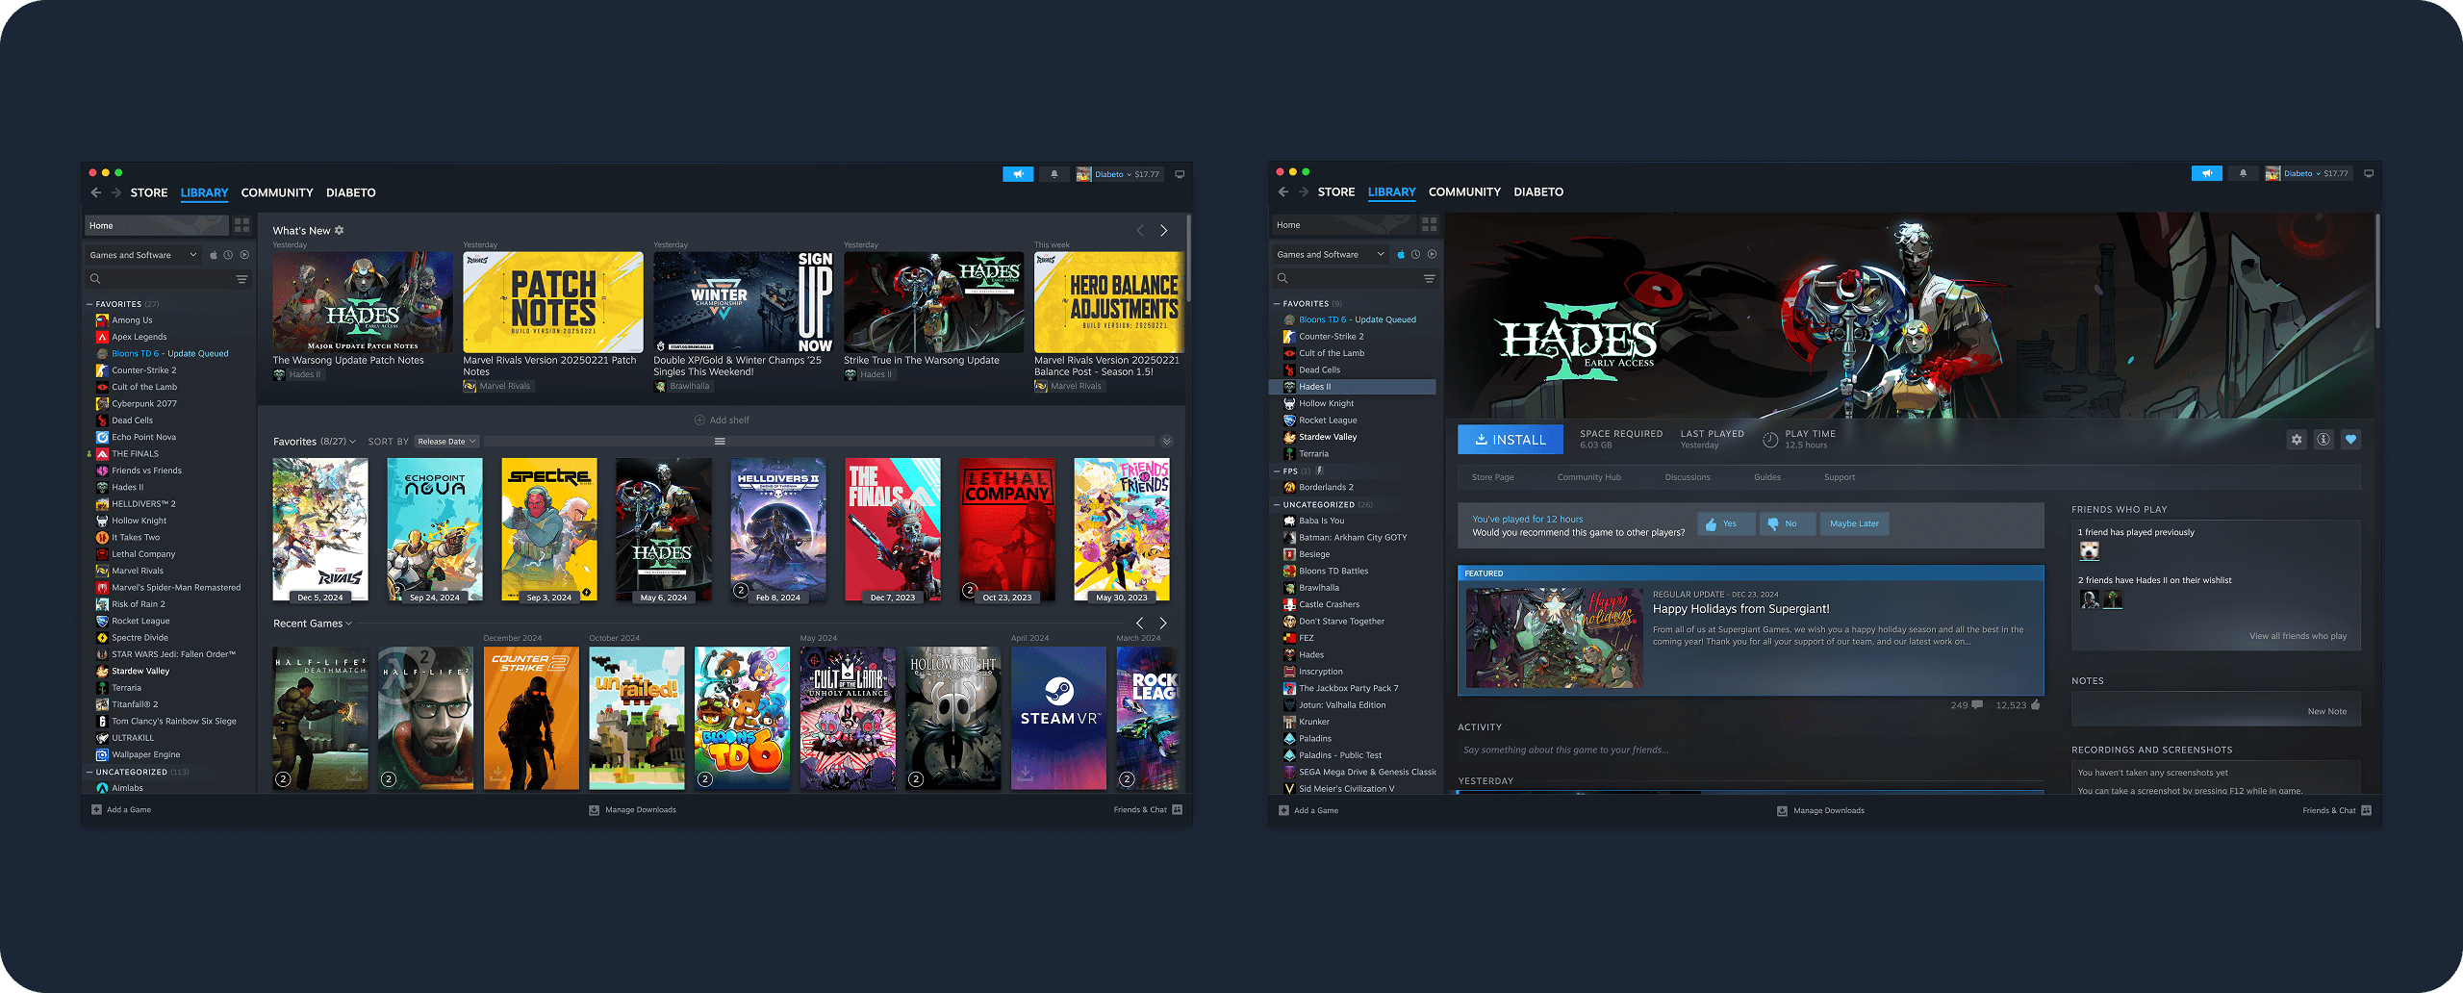Open Hades II game info icon

(2323, 440)
